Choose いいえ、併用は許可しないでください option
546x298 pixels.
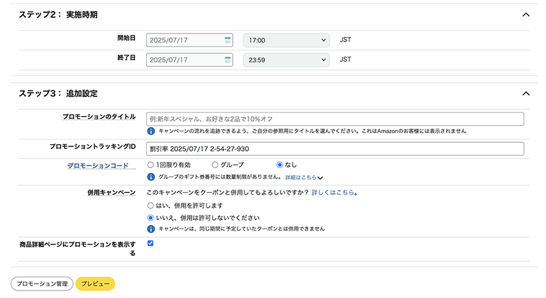pyautogui.click(x=150, y=218)
